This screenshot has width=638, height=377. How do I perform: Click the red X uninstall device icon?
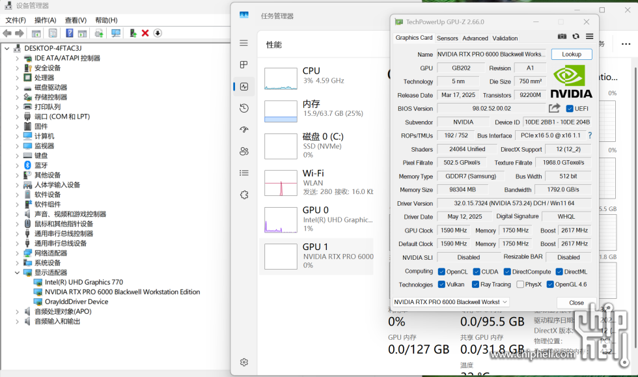pyautogui.click(x=145, y=33)
